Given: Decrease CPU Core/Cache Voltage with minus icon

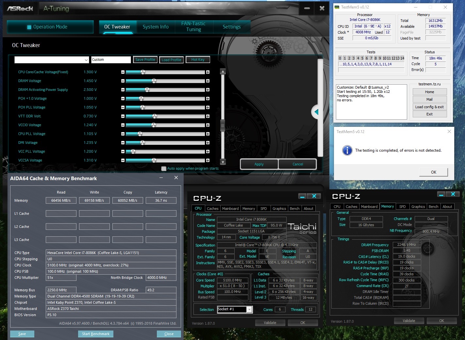Looking at the screenshot, I should click(x=123, y=72).
